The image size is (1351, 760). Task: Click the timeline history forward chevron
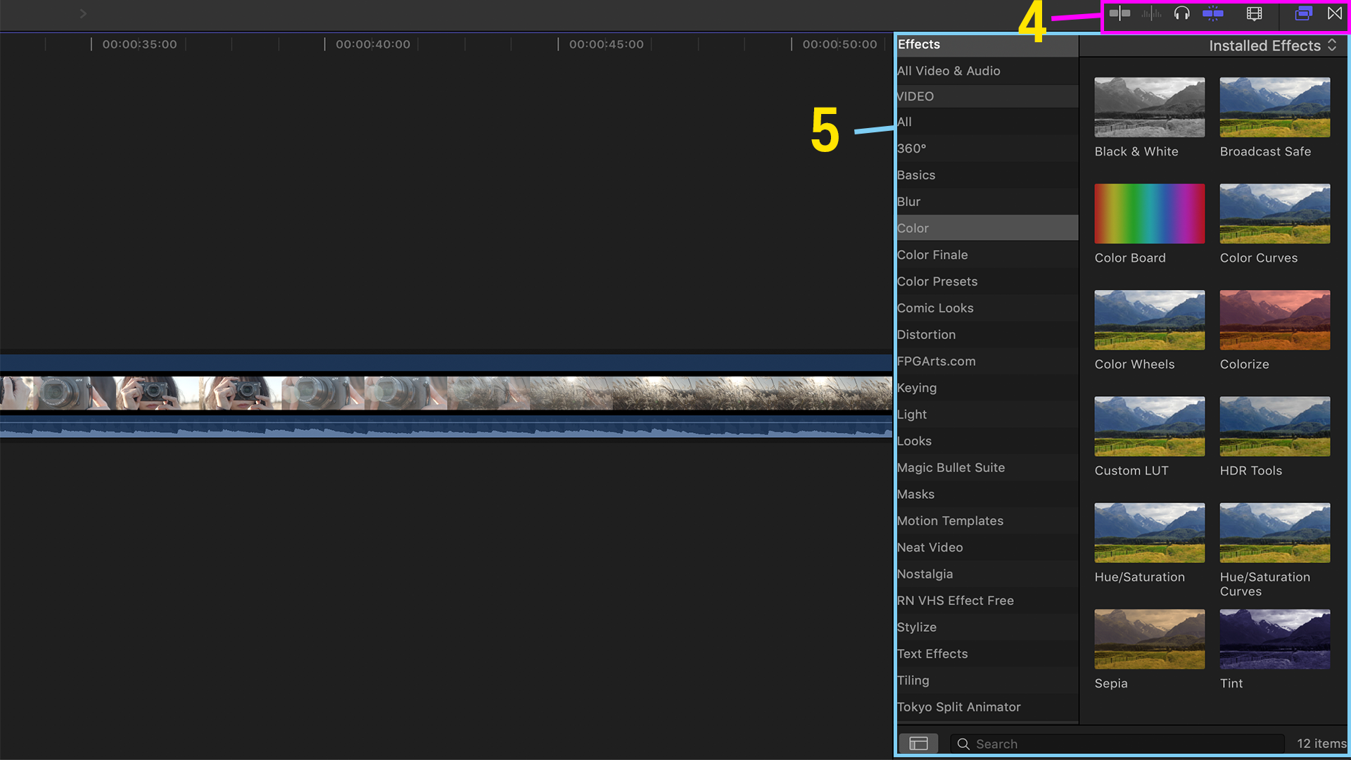[x=83, y=13]
